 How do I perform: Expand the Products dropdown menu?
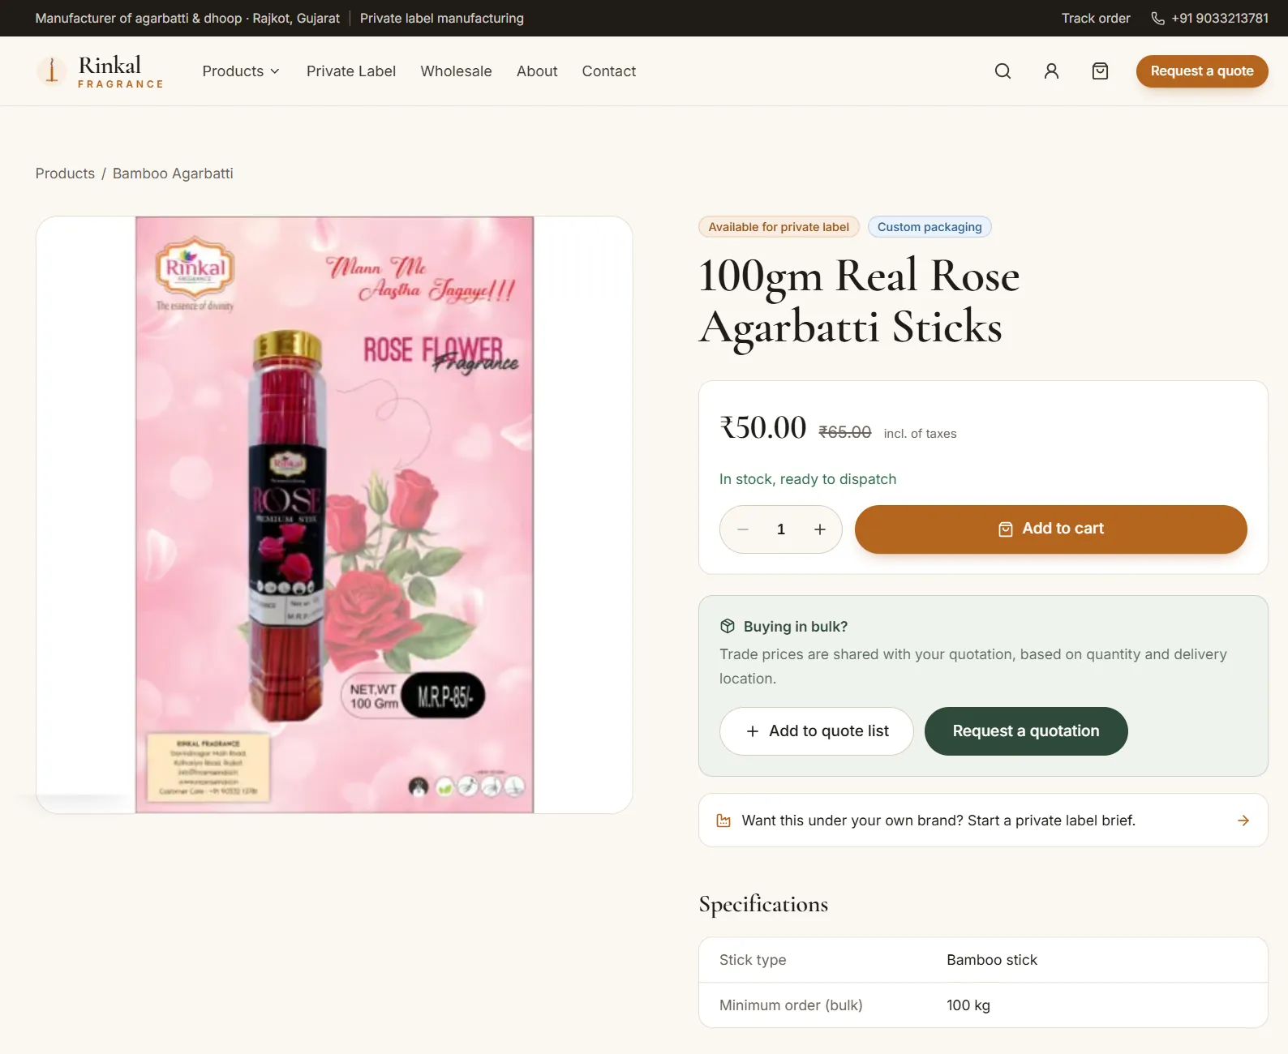point(241,71)
